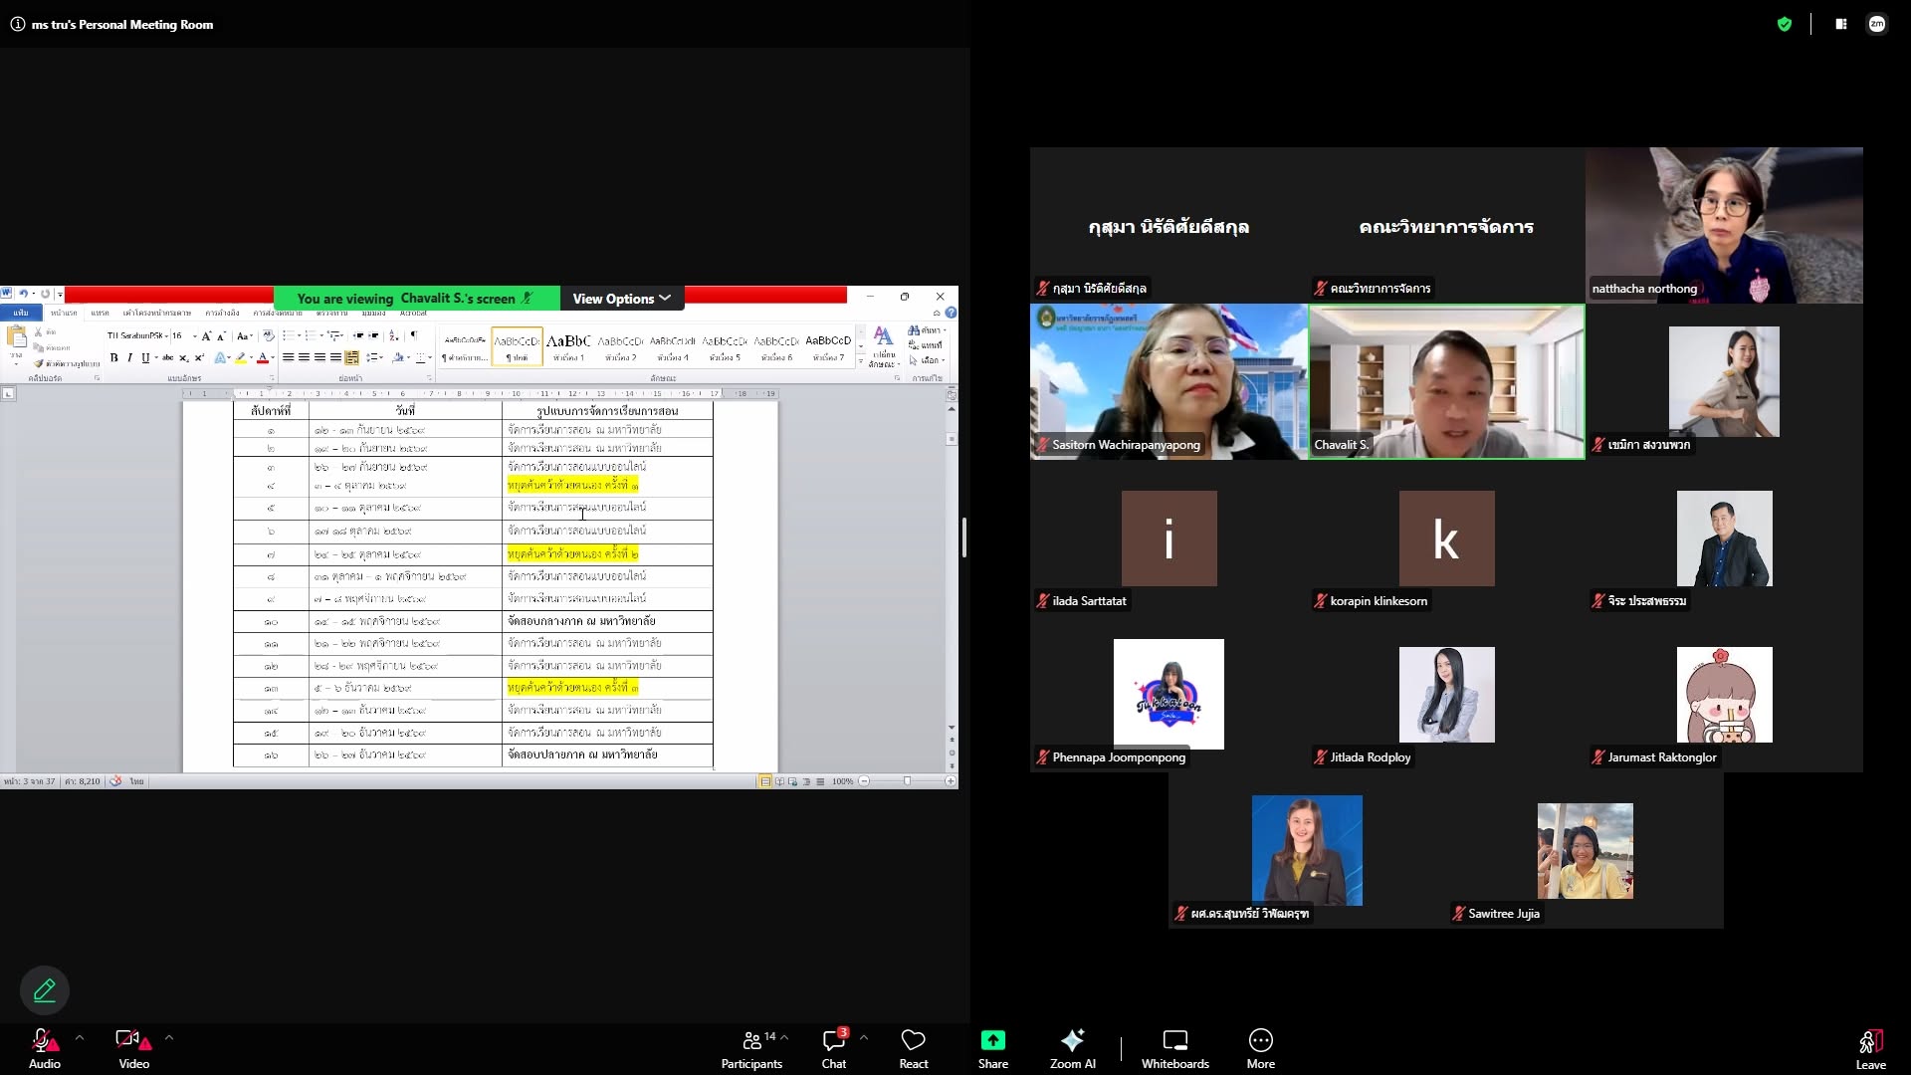Expand the Chat options caret

point(864,1037)
